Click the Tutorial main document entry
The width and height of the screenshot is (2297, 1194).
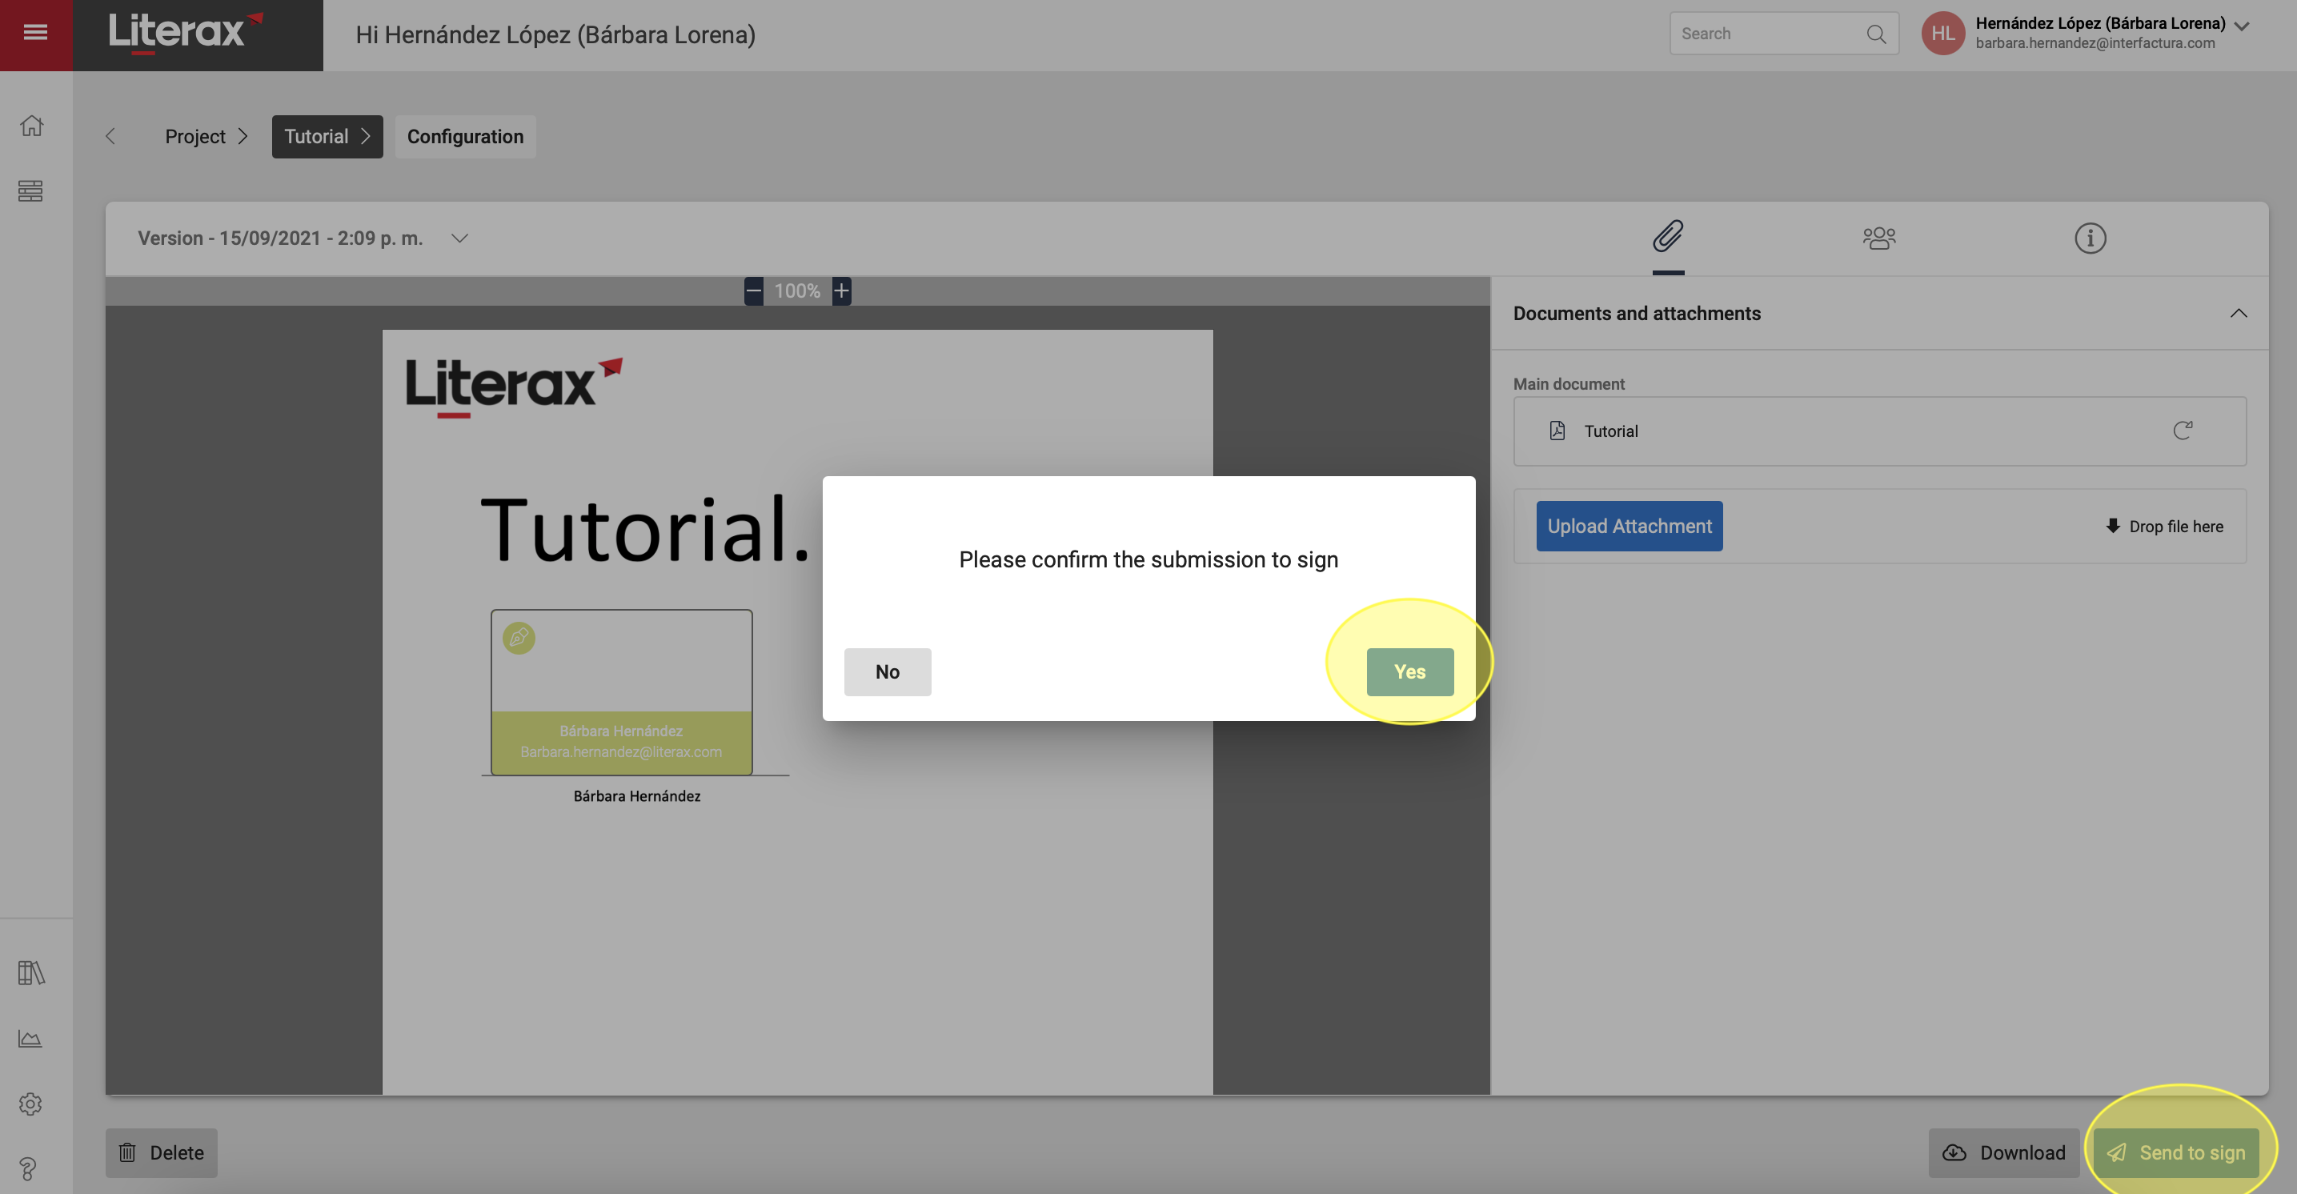tap(1880, 431)
